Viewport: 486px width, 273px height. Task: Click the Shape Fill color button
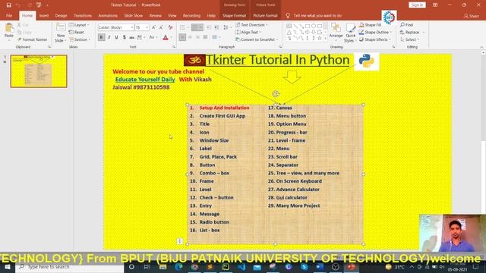[x=371, y=25]
